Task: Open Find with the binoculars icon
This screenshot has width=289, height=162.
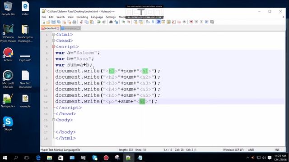Action: 111,22
